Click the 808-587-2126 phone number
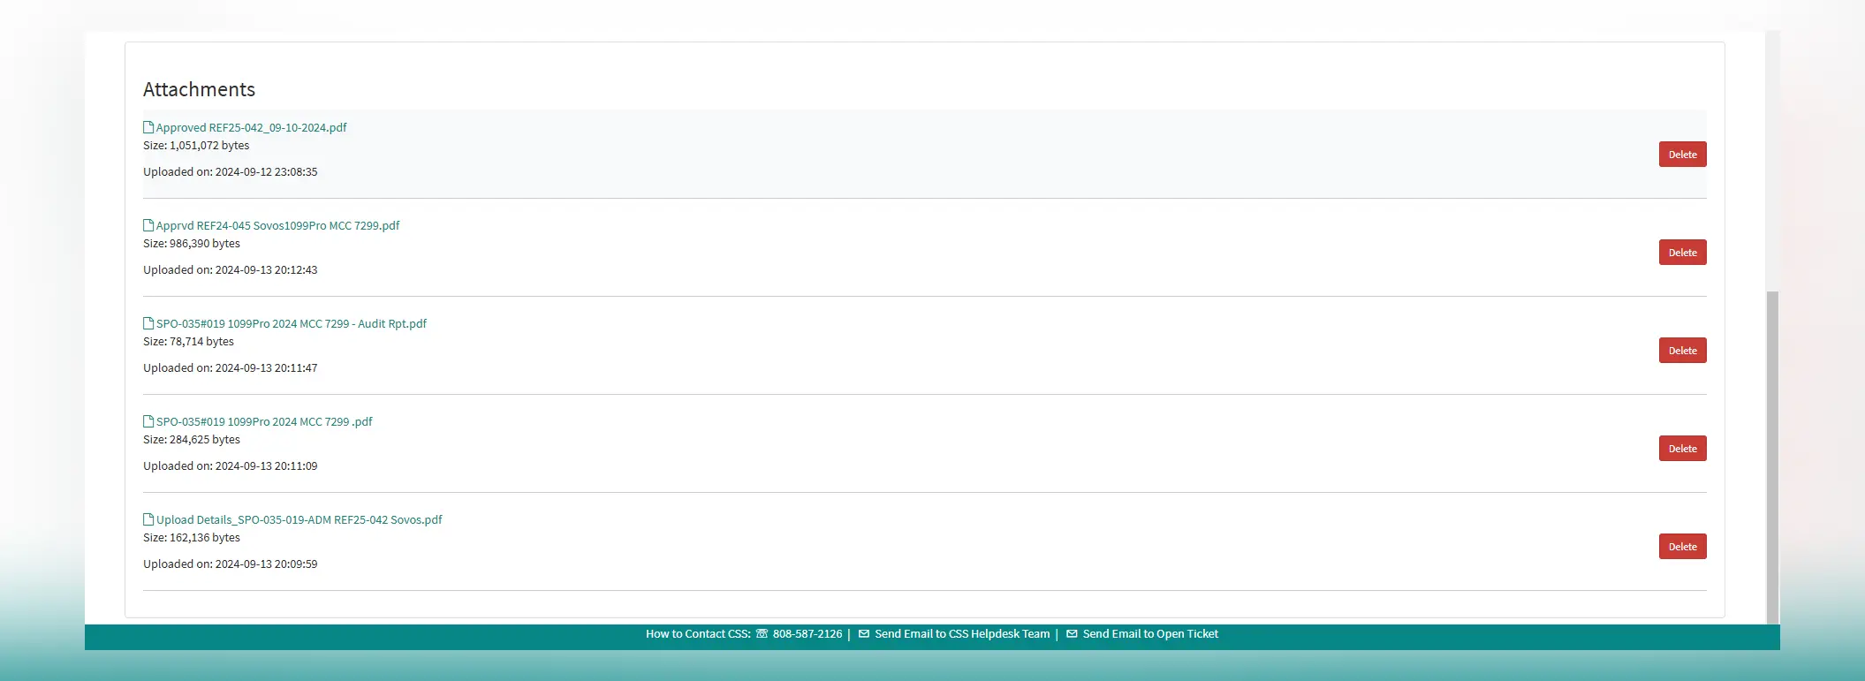Viewport: 1865px width, 681px height. [x=807, y=634]
